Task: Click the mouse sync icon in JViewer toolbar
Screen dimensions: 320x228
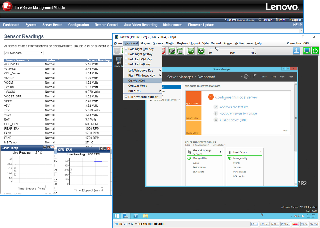Action: 172,51
